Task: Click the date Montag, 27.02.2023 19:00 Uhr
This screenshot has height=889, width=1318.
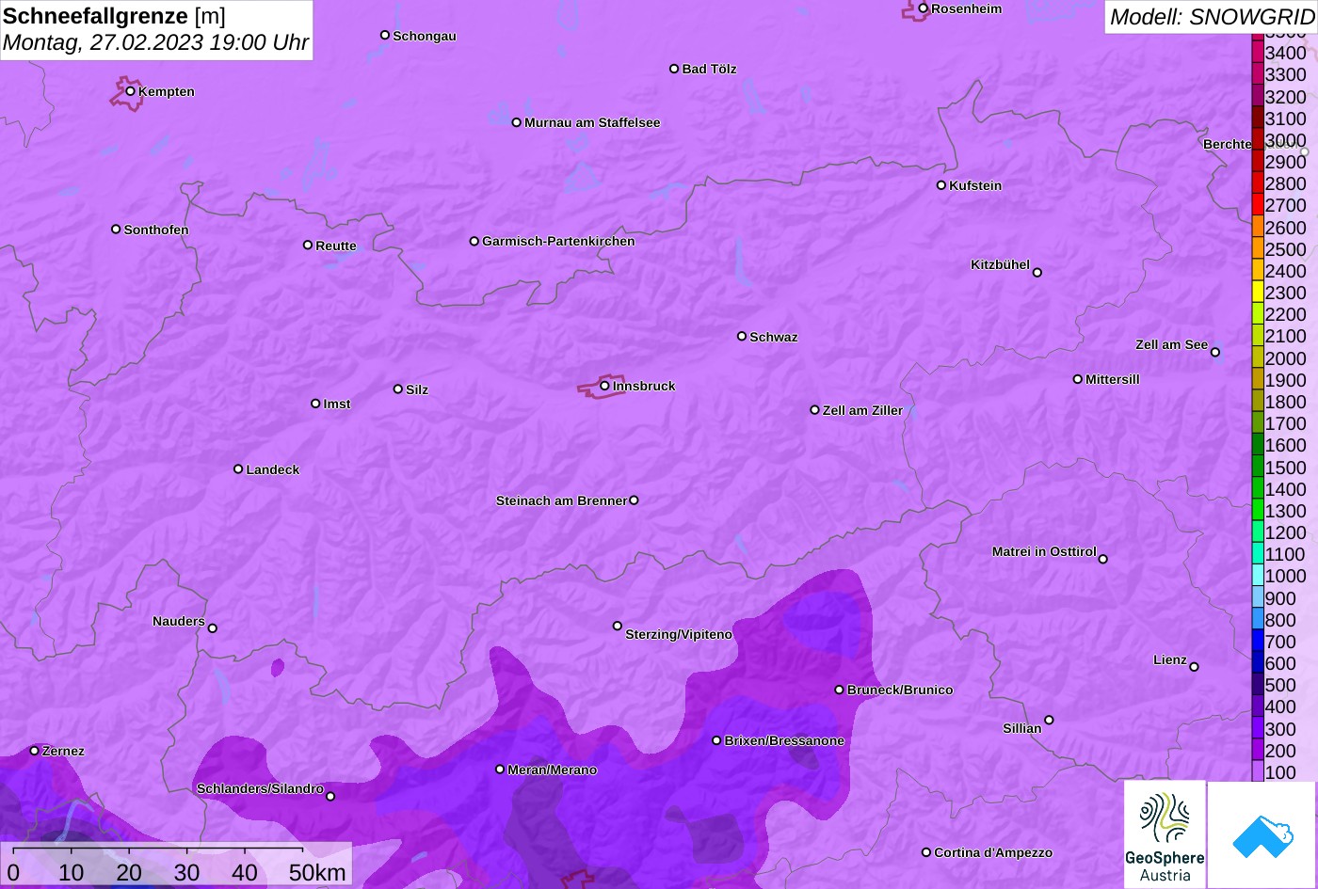Action: pyautogui.click(x=156, y=43)
